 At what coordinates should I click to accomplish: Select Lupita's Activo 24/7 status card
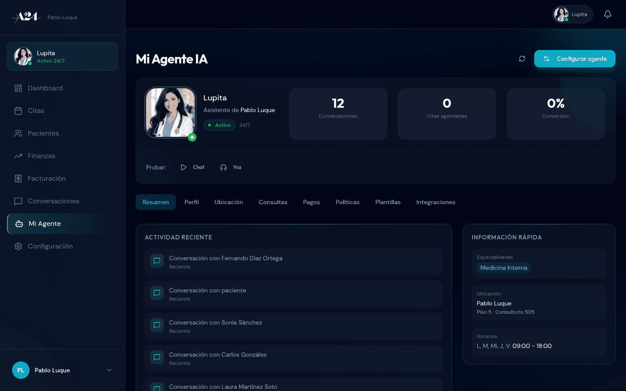[x=62, y=56]
